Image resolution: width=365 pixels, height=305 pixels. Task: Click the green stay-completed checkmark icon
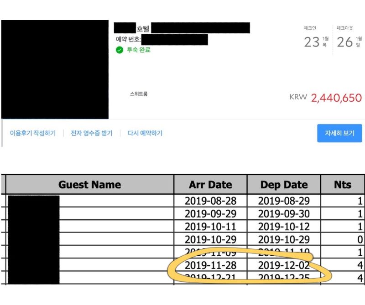[120, 50]
